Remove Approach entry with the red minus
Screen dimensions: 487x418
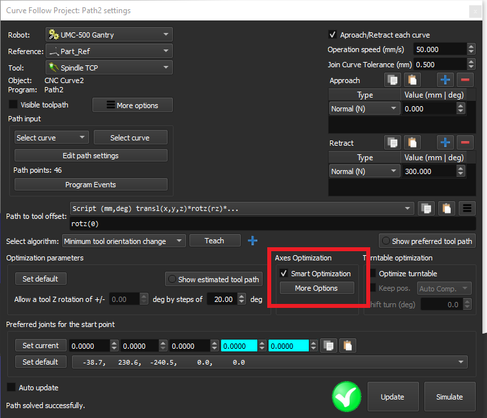[x=465, y=80]
